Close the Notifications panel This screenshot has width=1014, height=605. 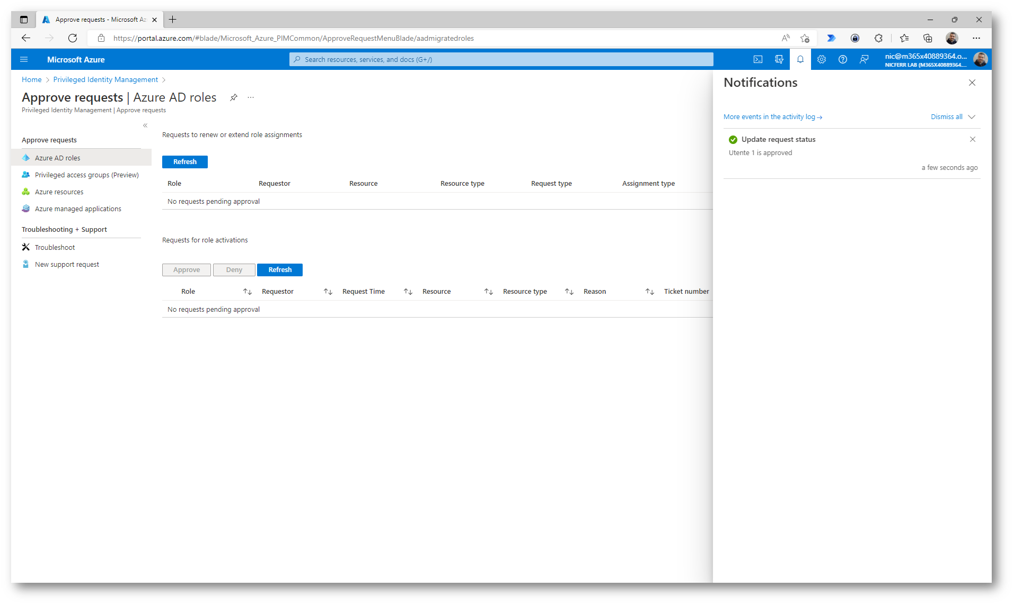tap(972, 83)
